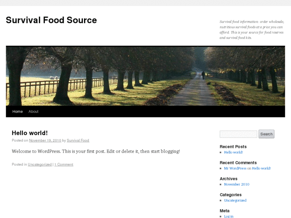This screenshot has width=291, height=218.
Task: Click the welcome post body text
Action: (96, 151)
